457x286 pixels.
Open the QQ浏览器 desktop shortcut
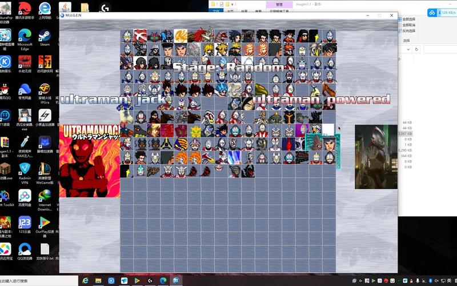point(25,251)
